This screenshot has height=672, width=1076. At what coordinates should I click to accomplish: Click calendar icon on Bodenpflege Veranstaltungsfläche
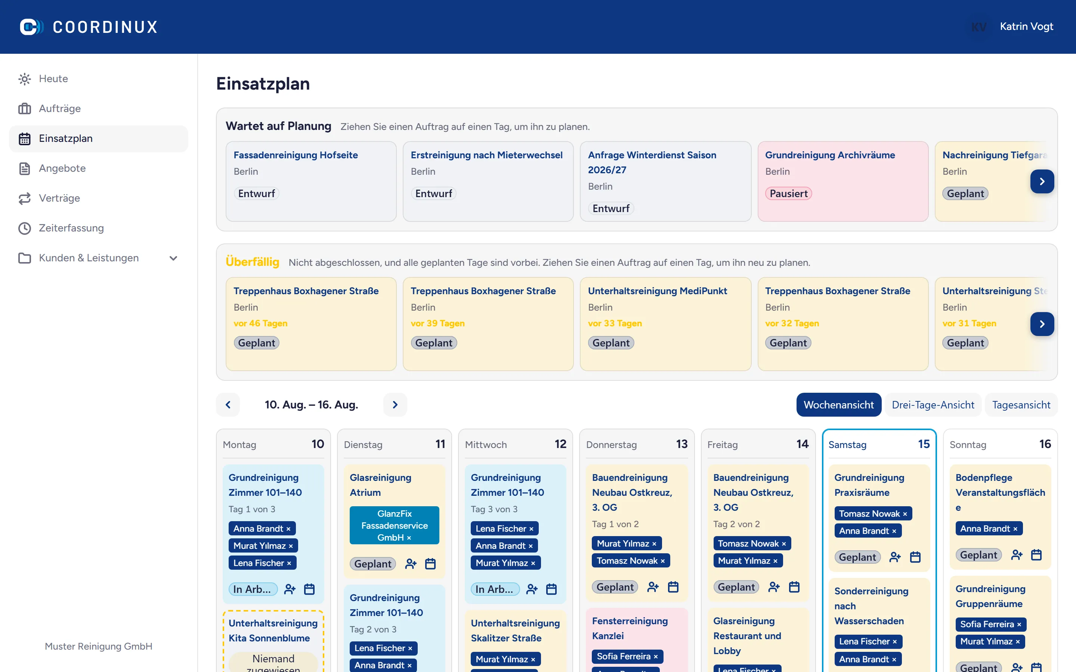pyautogui.click(x=1036, y=555)
